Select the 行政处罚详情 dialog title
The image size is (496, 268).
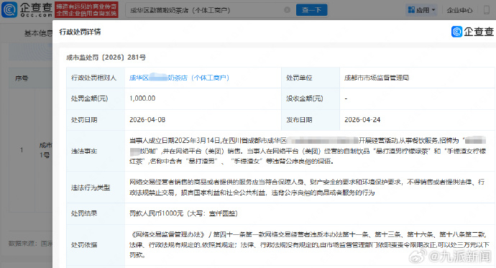(80, 32)
